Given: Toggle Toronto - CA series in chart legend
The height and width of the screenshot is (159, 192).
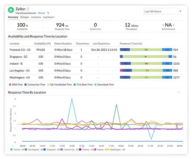Looking at the screenshot, I should pos(18,149).
